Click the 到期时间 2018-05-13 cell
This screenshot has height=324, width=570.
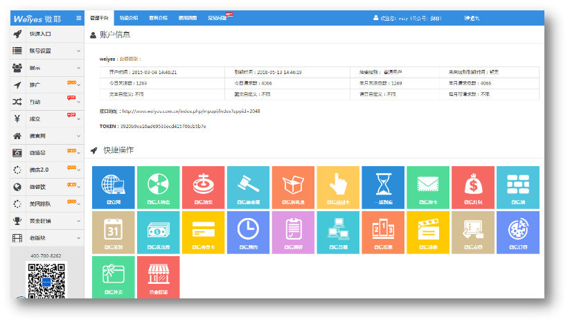(x=287, y=72)
